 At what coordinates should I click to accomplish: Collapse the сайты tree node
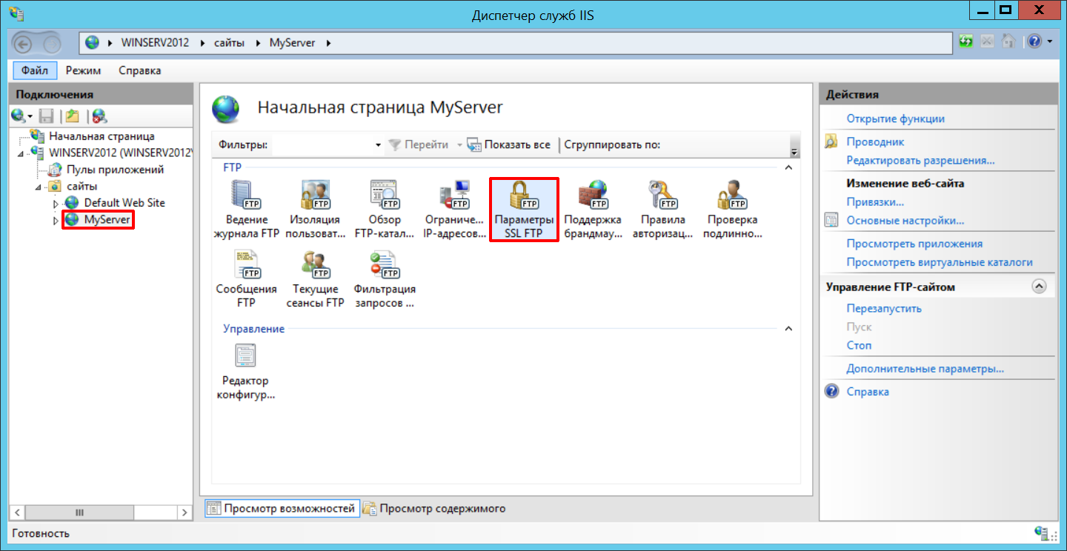(x=39, y=187)
